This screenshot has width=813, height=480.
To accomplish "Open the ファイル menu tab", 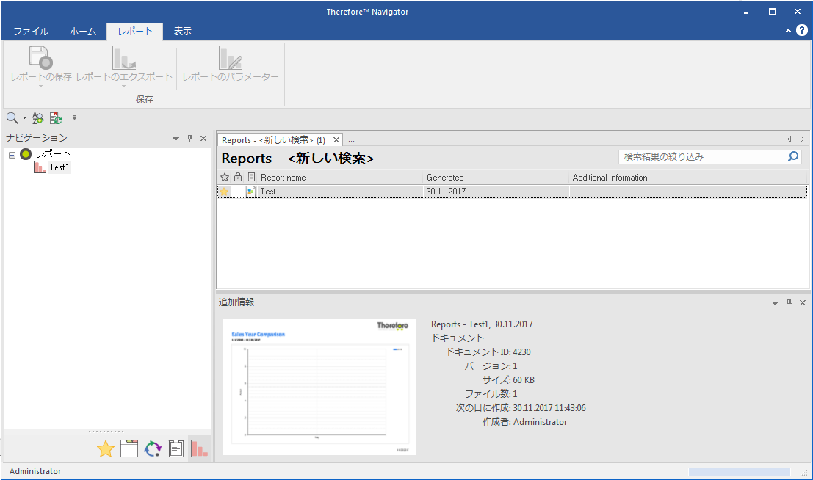I will click(x=31, y=32).
